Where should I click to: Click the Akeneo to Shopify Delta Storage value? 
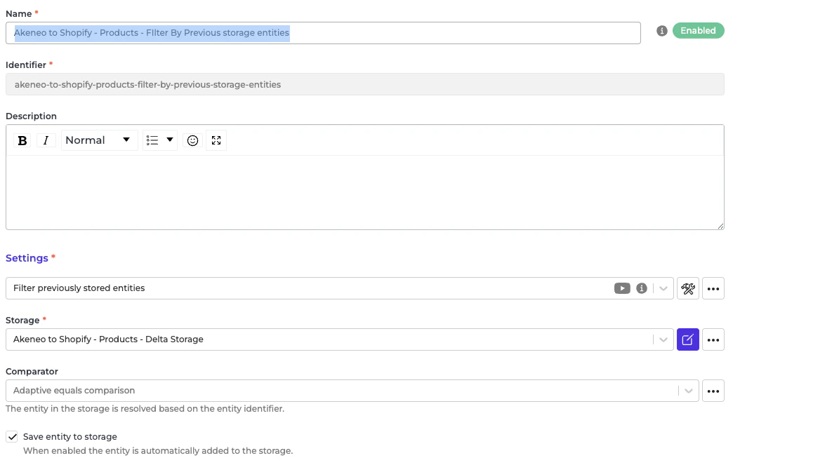pyautogui.click(x=108, y=339)
